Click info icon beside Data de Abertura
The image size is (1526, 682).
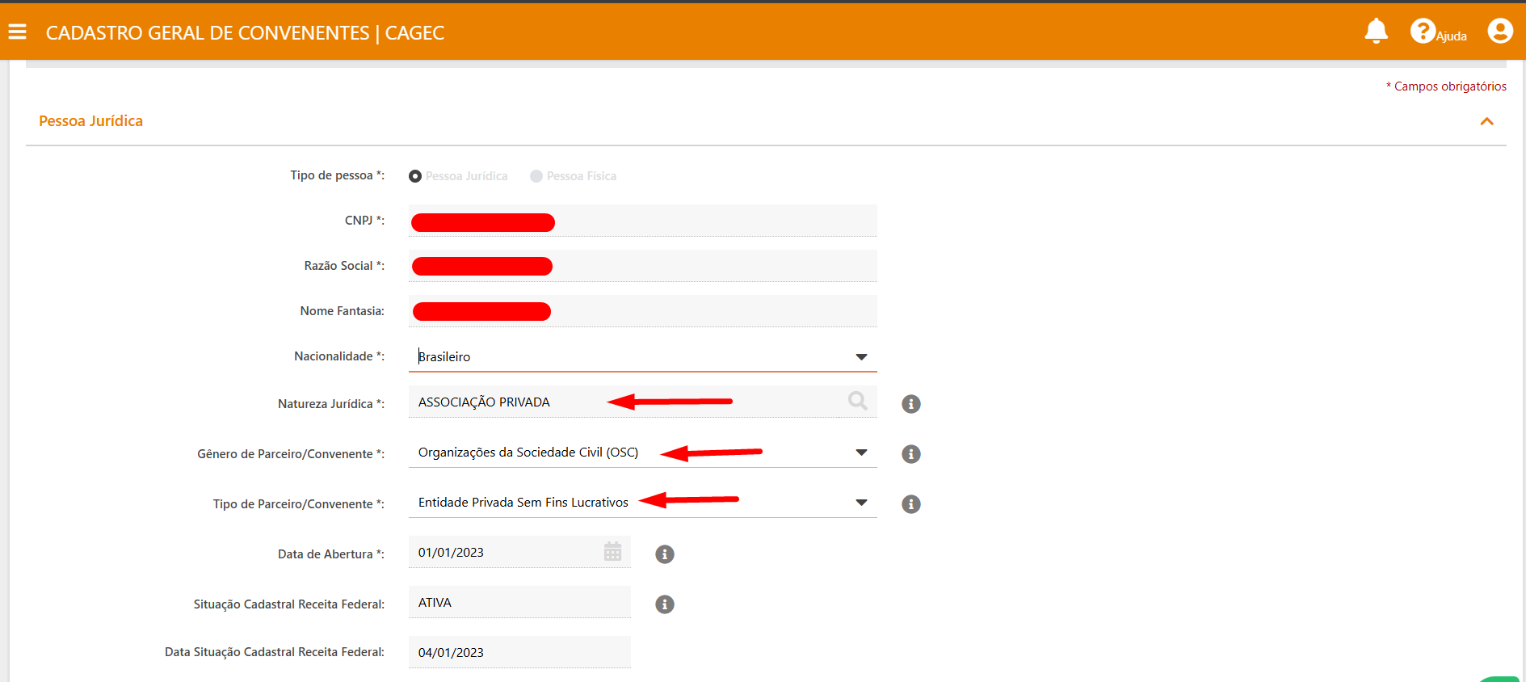pyautogui.click(x=664, y=554)
